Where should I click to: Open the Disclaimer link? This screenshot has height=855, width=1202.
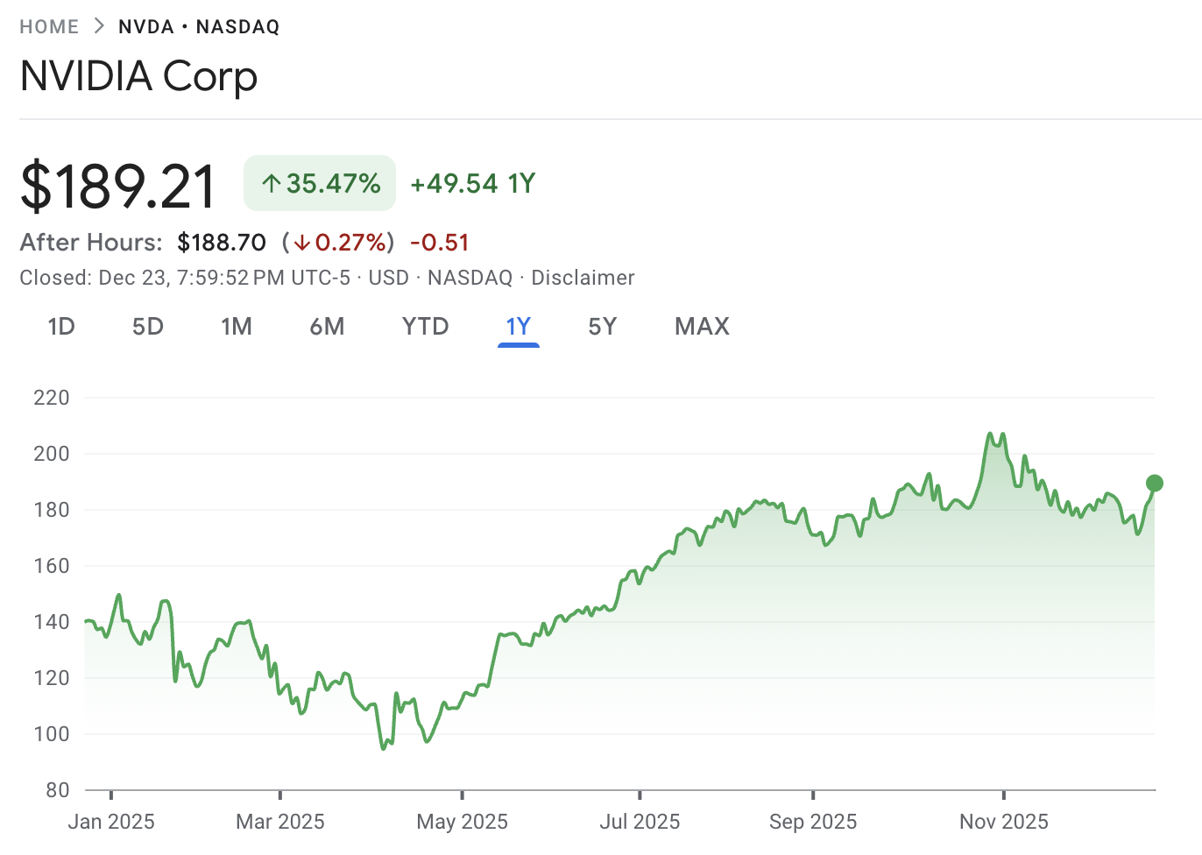point(583,278)
